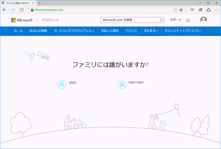221x149 pixels.
Task: Maximize the Edge window
Action: 208,3
